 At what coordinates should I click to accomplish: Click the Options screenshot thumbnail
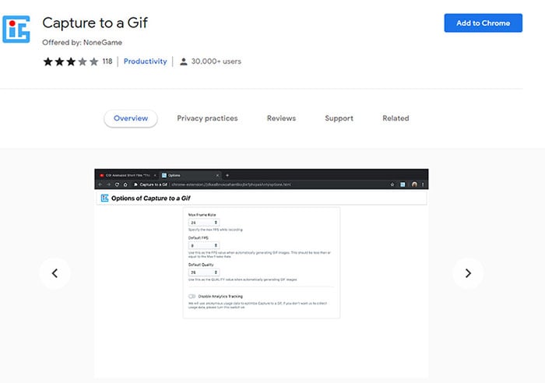(262, 273)
